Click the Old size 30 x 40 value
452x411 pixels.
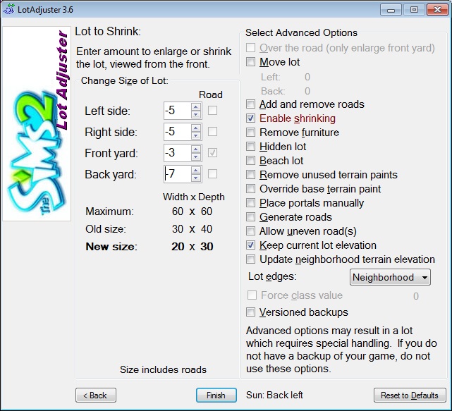click(x=192, y=229)
